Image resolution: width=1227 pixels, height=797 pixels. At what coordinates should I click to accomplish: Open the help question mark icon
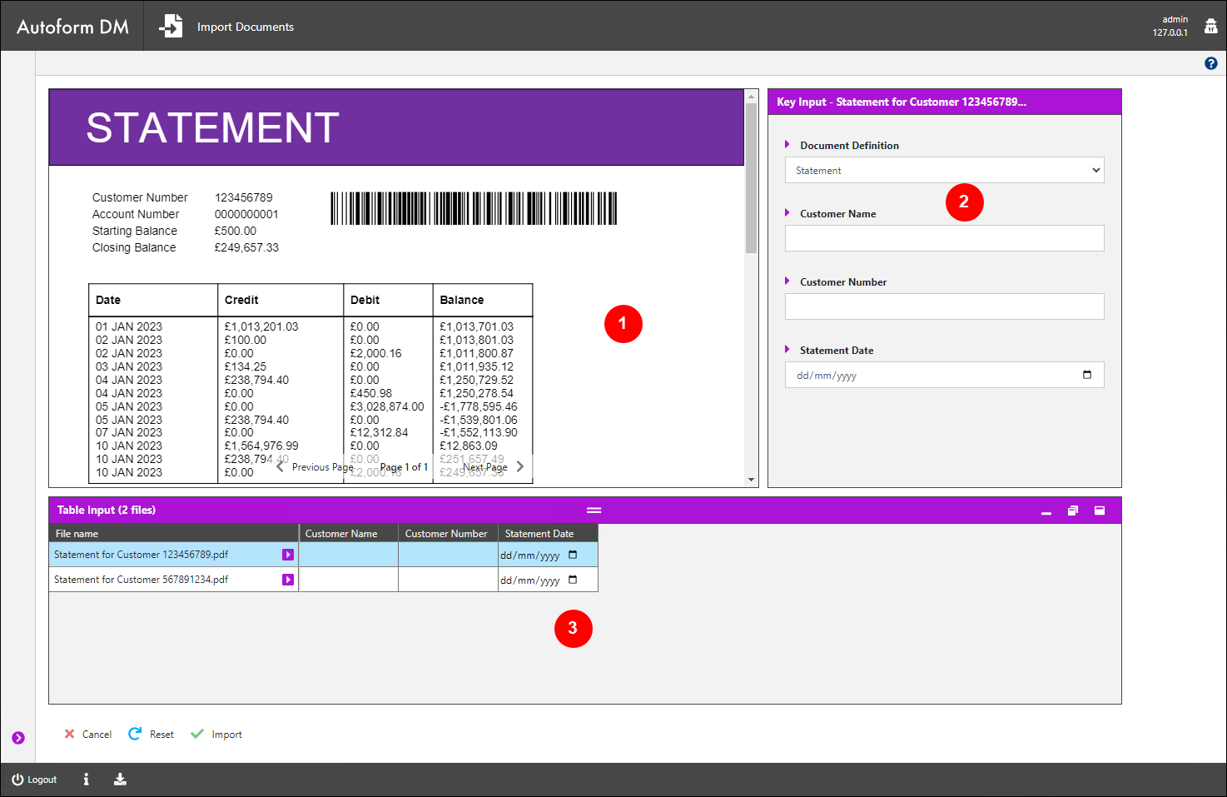tap(1211, 63)
